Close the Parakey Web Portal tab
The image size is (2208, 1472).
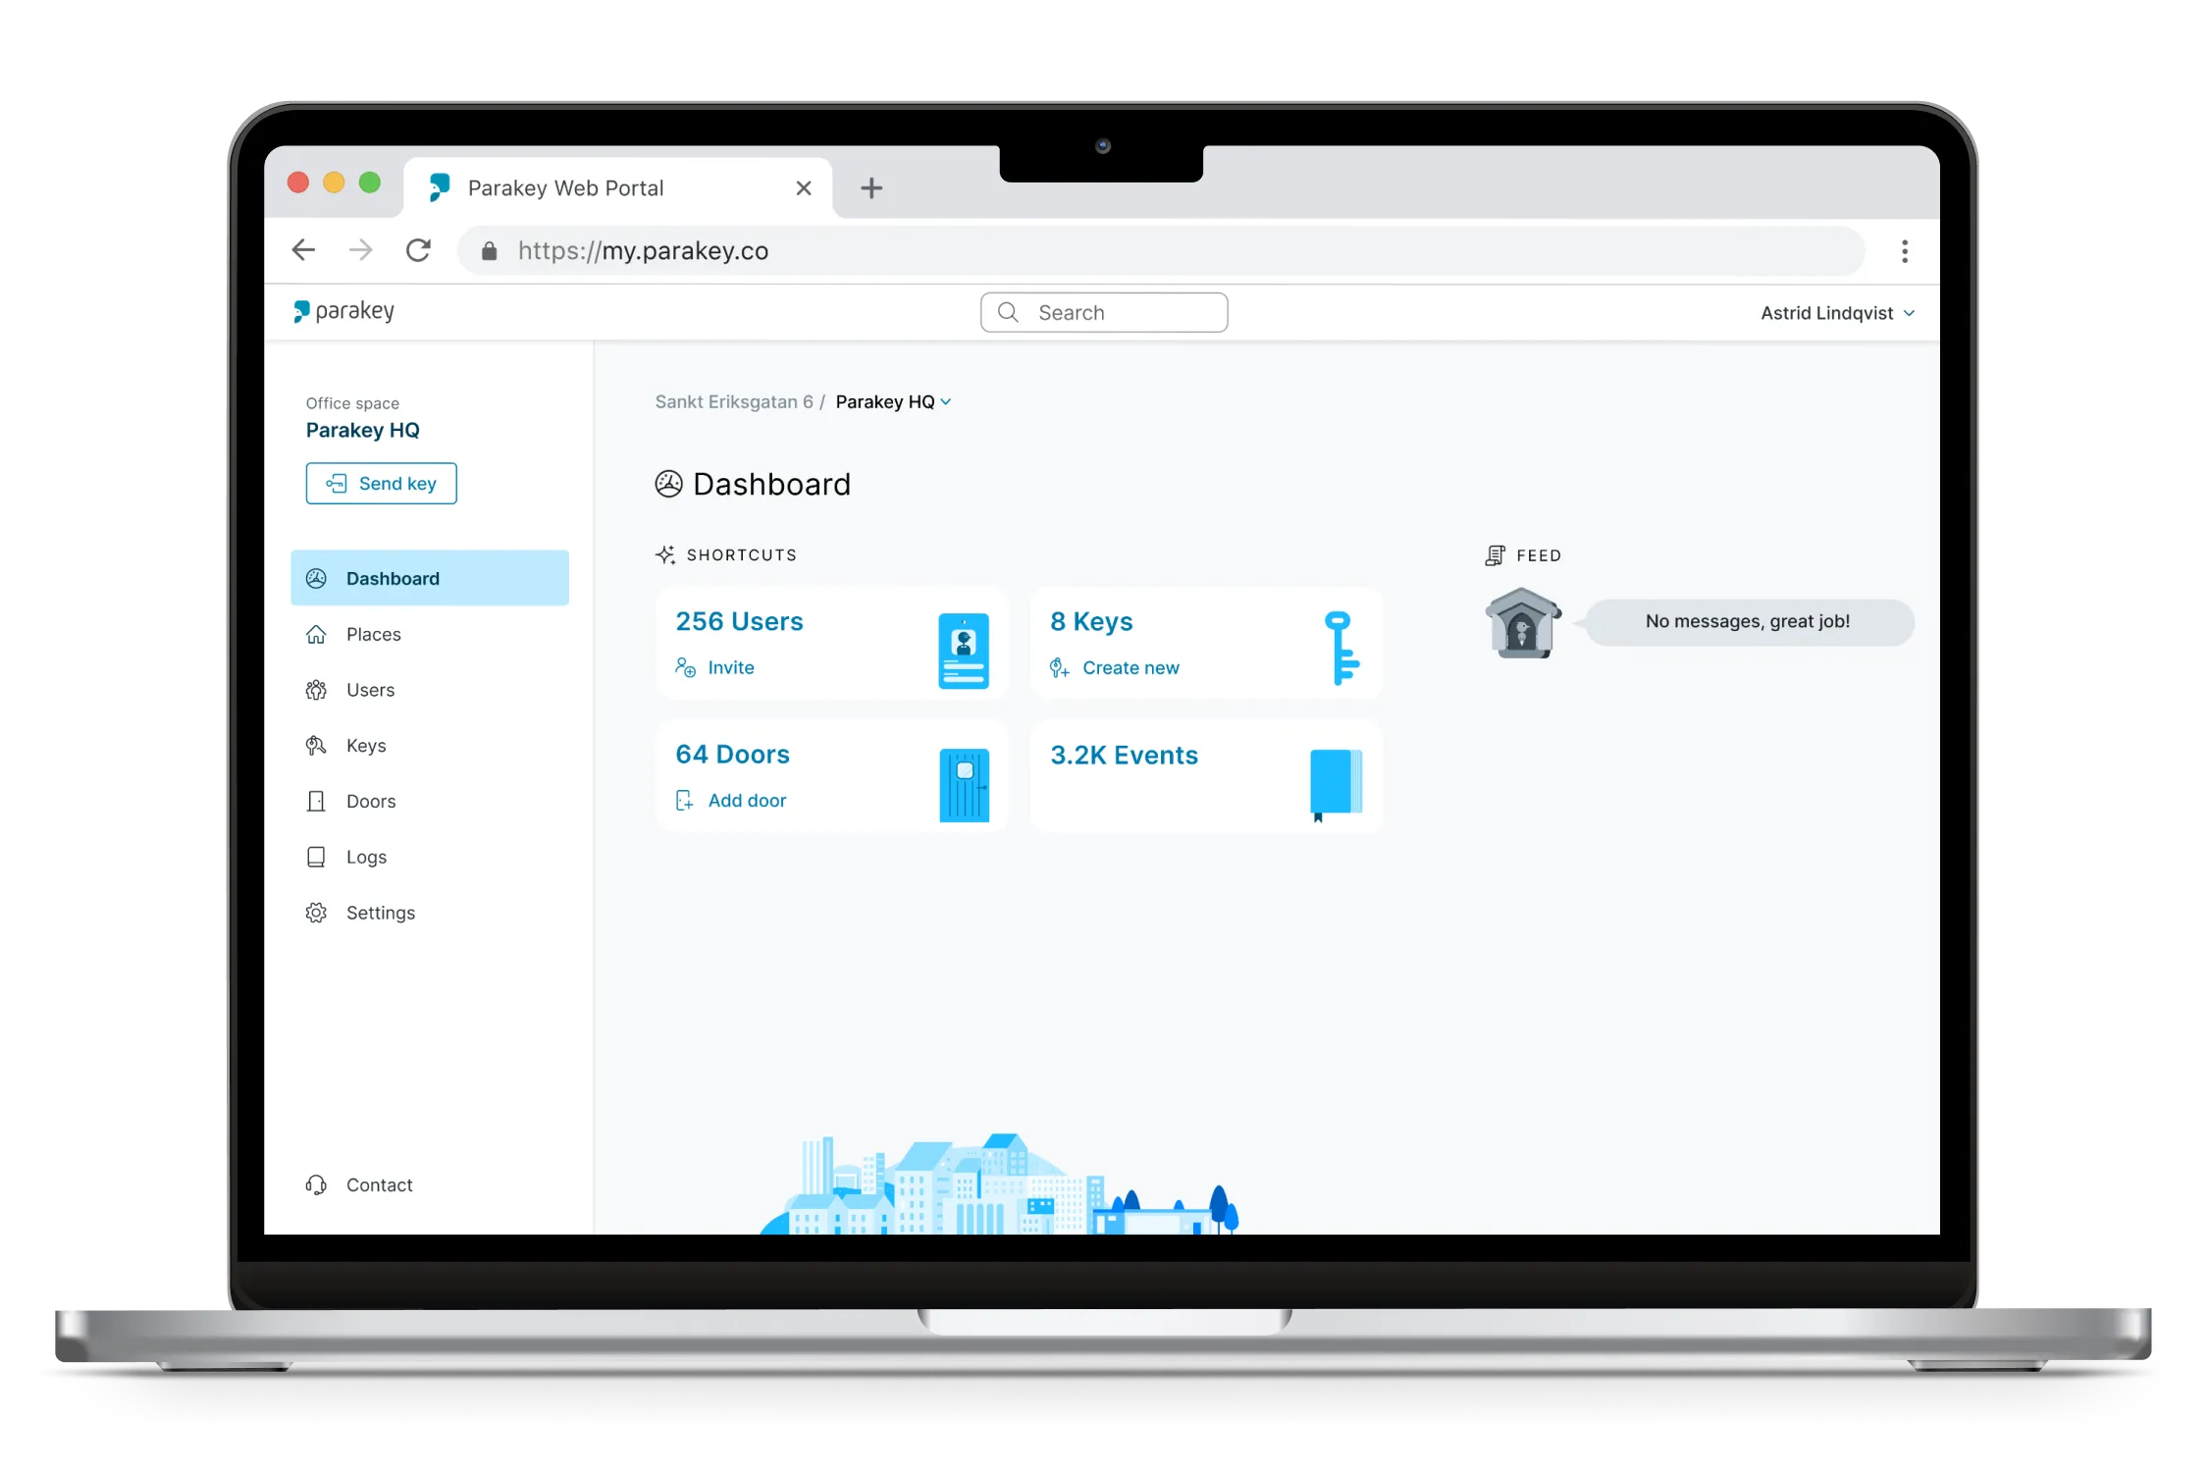click(x=804, y=187)
